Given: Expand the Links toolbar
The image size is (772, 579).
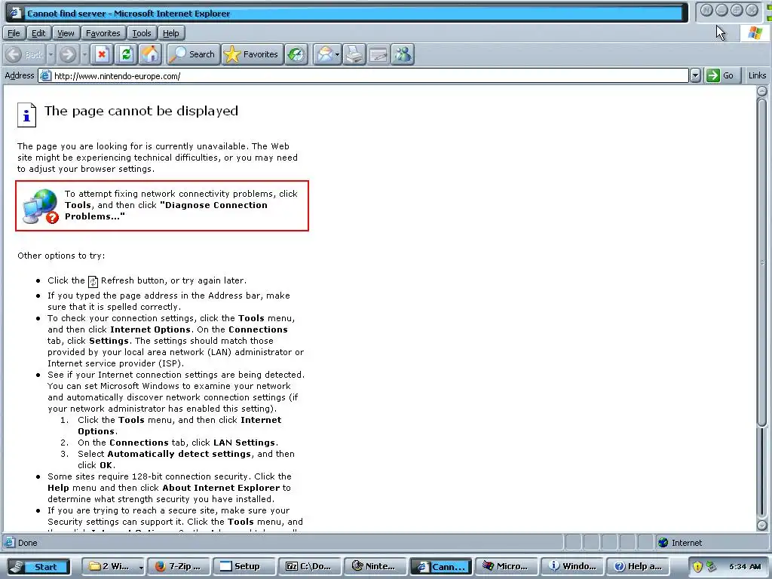Looking at the screenshot, I should click(757, 75).
